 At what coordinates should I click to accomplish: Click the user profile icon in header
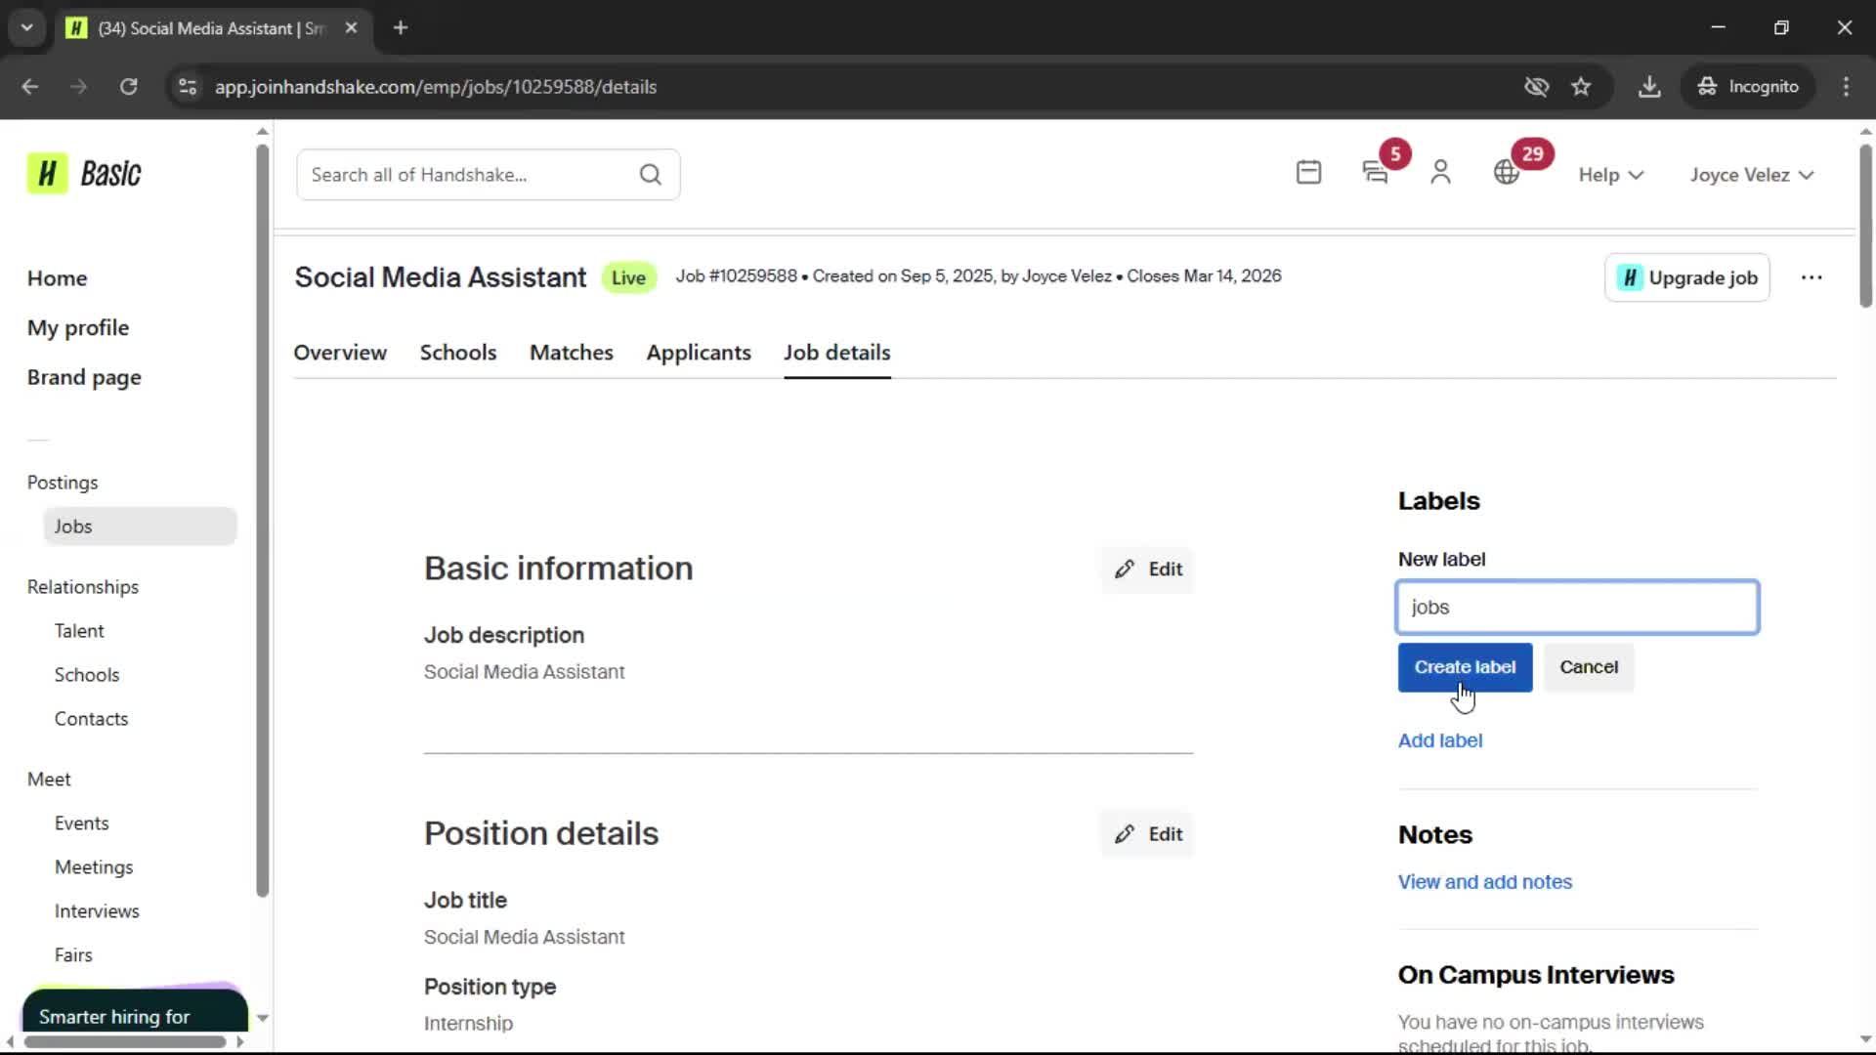(x=1440, y=173)
